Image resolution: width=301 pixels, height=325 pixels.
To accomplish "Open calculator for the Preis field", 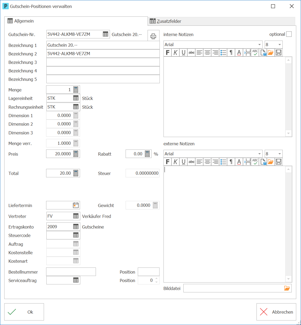I will pos(76,154).
